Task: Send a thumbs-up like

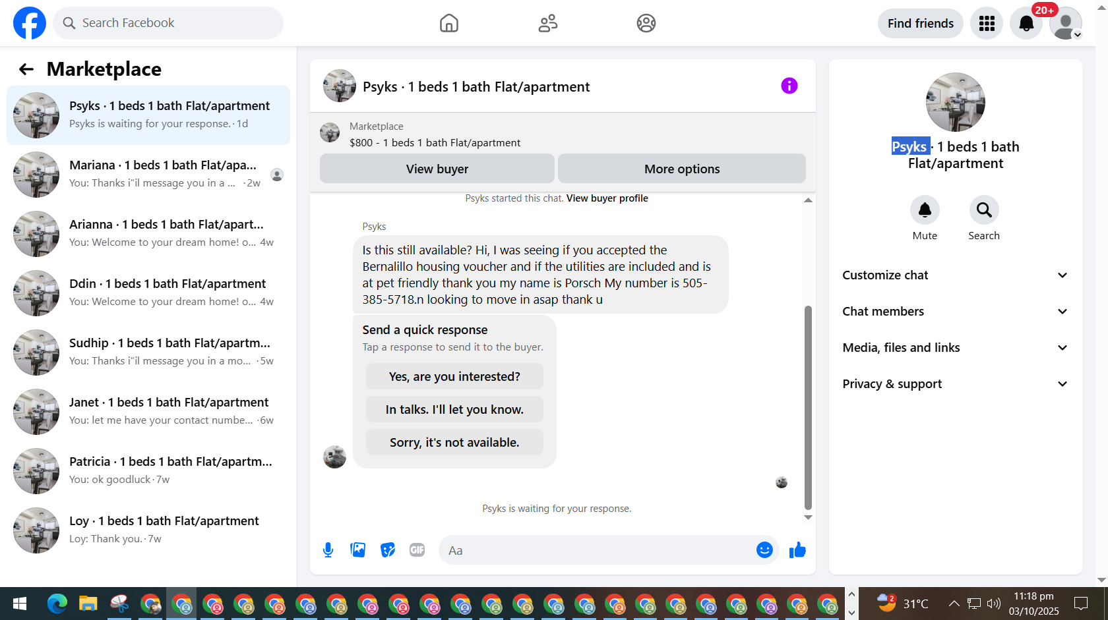Action: click(797, 550)
